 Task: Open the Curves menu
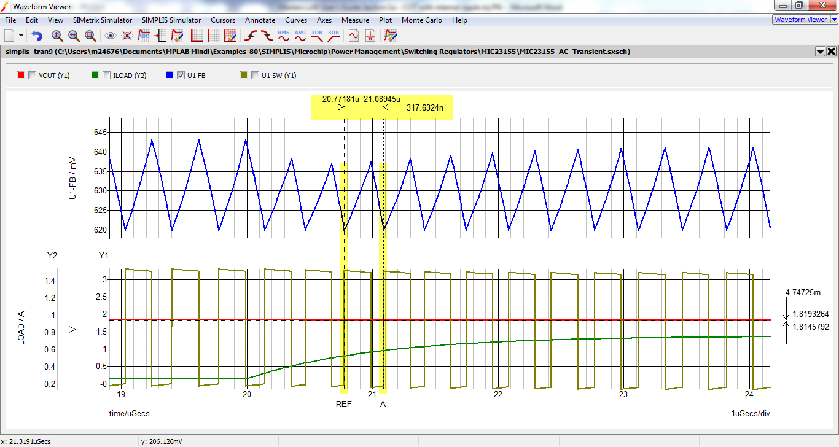point(296,20)
